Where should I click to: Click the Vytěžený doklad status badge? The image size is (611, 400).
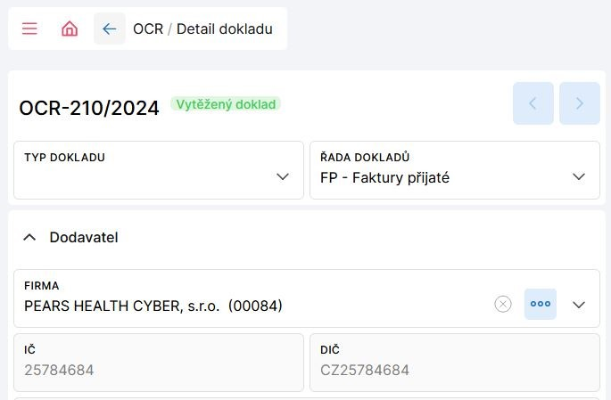[x=226, y=103]
